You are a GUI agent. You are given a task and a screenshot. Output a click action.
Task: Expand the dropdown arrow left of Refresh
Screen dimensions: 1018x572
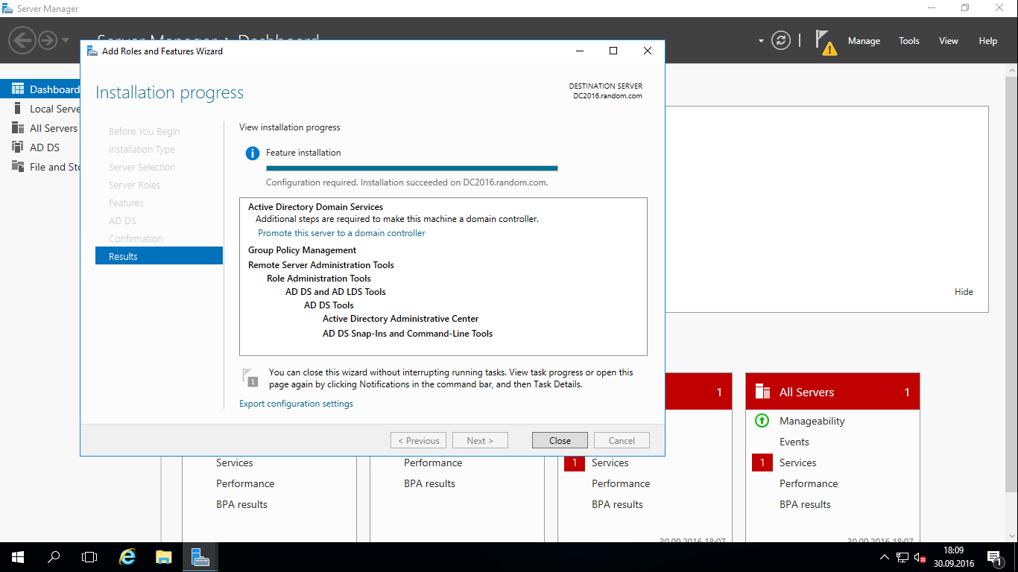tap(761, 41)
